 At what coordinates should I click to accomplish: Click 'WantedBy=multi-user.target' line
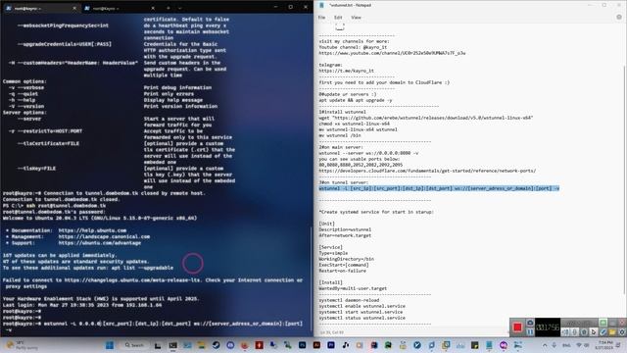[353, 288]
